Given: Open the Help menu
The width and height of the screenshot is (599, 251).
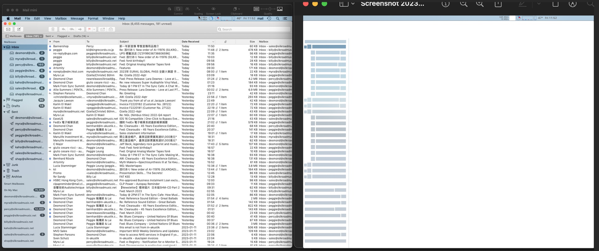Looking at the screenshot, I should [122, 18].
